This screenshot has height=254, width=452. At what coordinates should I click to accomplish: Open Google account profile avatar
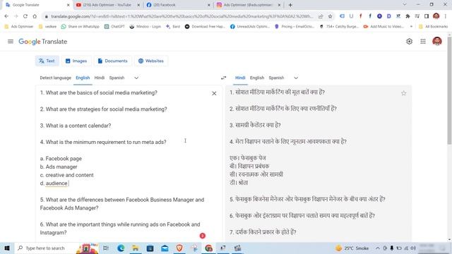[437, 42]
